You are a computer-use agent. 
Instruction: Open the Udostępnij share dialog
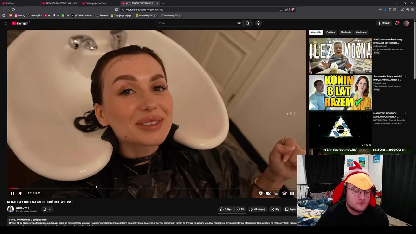coord(257,209)
